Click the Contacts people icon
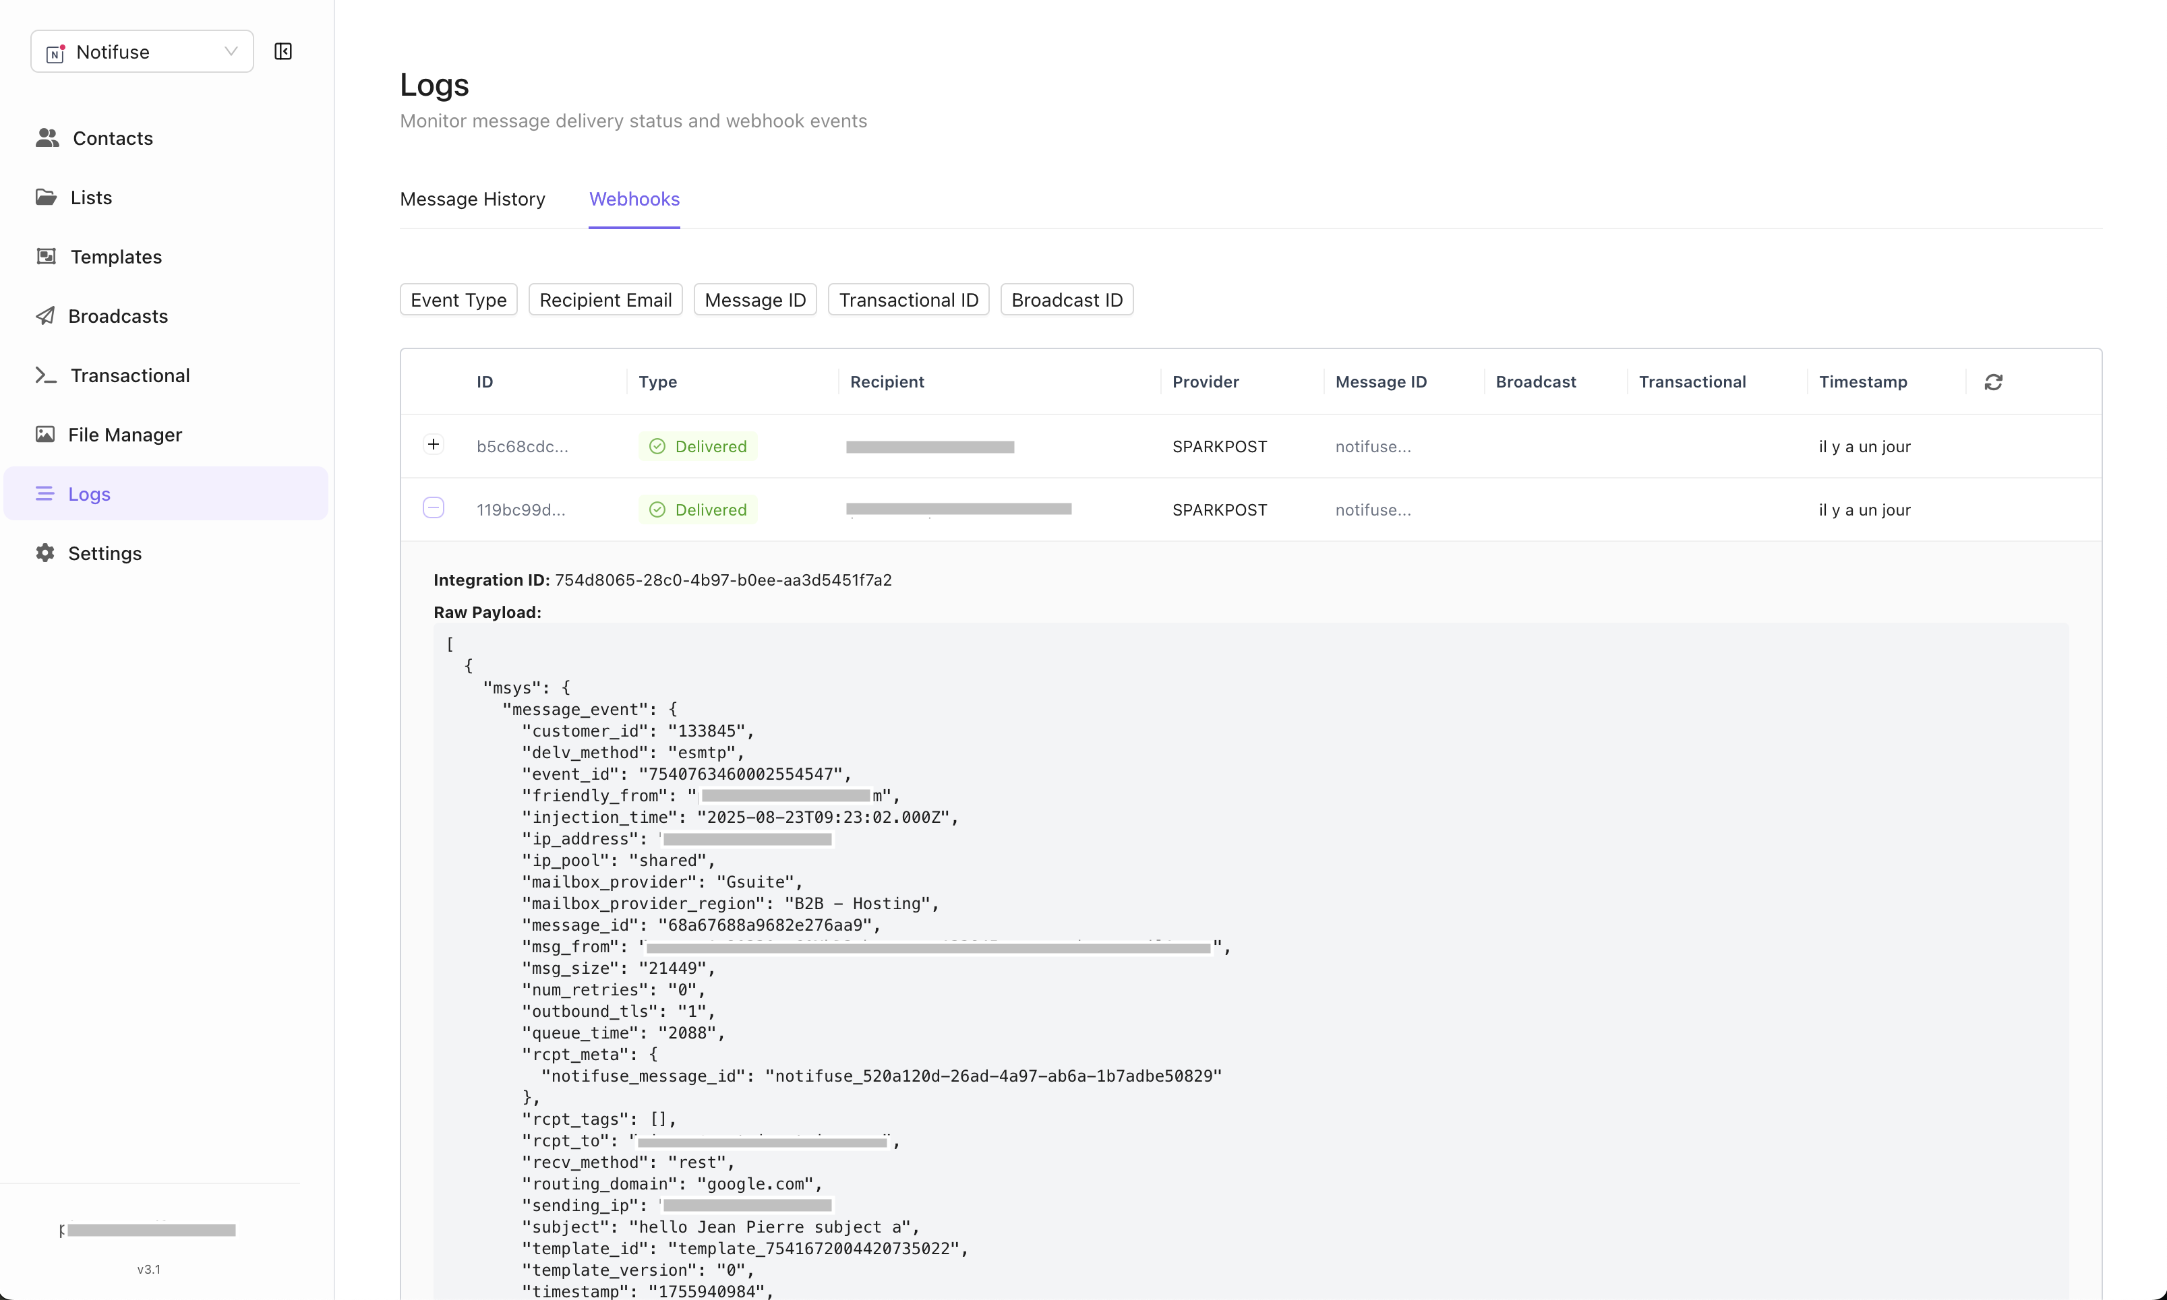The image size is (2167, 1300). click(47, 137)
